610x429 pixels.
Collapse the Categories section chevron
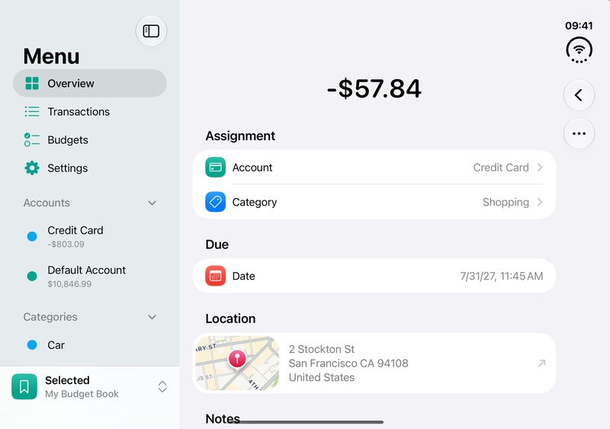pyautogui.click(x=152, y=318)
